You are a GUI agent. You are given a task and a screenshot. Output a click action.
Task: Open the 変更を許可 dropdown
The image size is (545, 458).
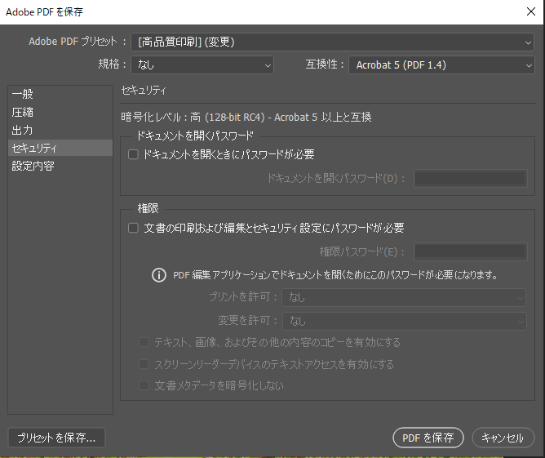(x=404, y=321)
